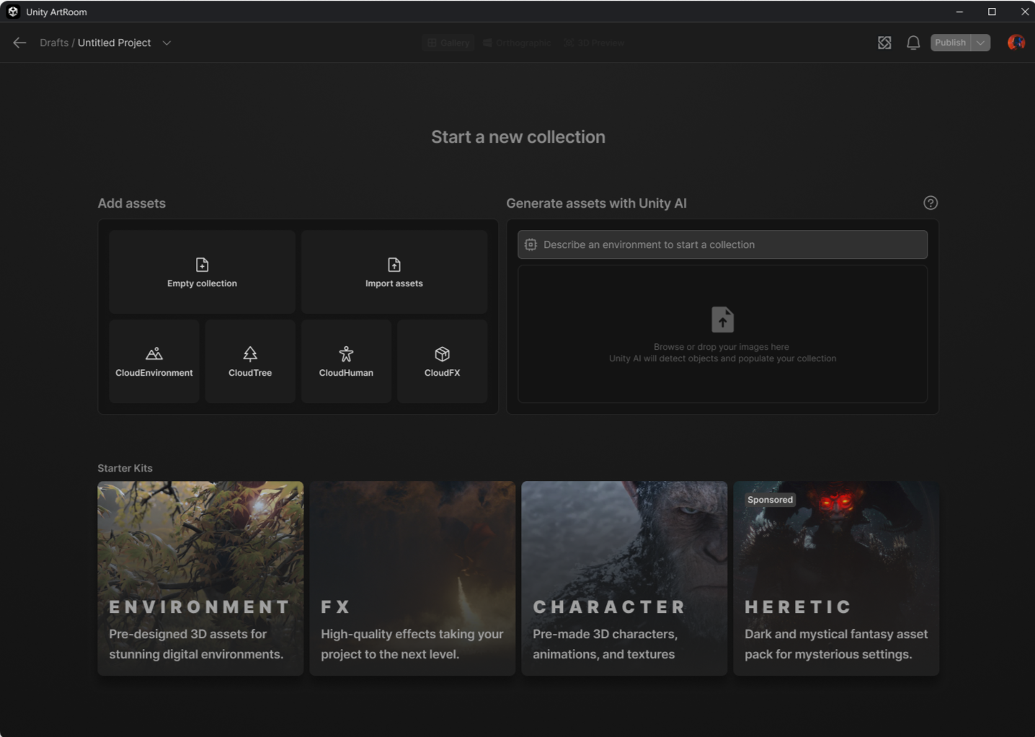Open the notifications bell
The image size is (1035, 737).
(912, 43)
